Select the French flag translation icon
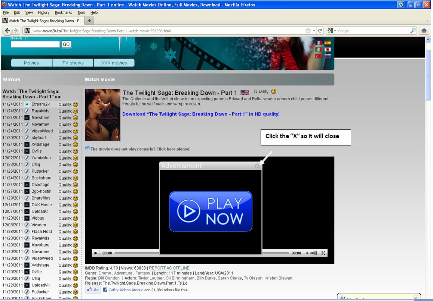Image resolution: width=433 pixels, height=301 pixels. (319, 43)
